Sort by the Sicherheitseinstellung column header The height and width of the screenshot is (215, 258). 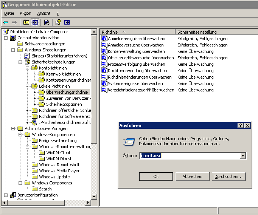(x=217, y=32)
